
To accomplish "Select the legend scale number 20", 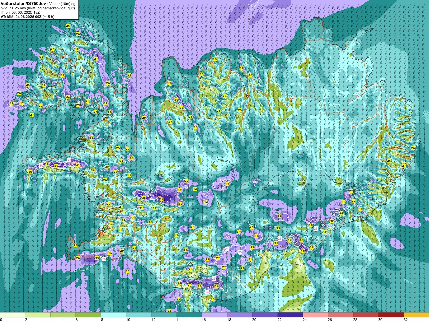I will point(254,320).
